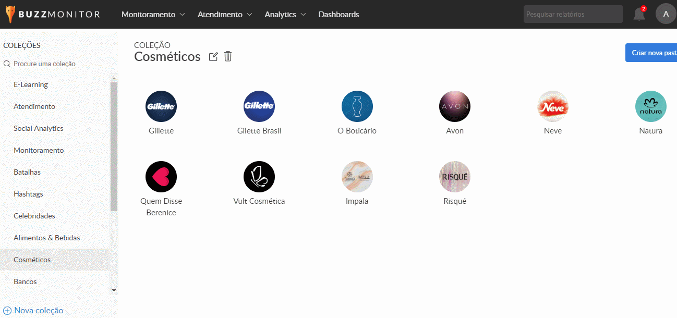Open the Avon brand icon
The height and width of the screenshot is (318, 677).
pyautogui.click(x=455, y=106)
